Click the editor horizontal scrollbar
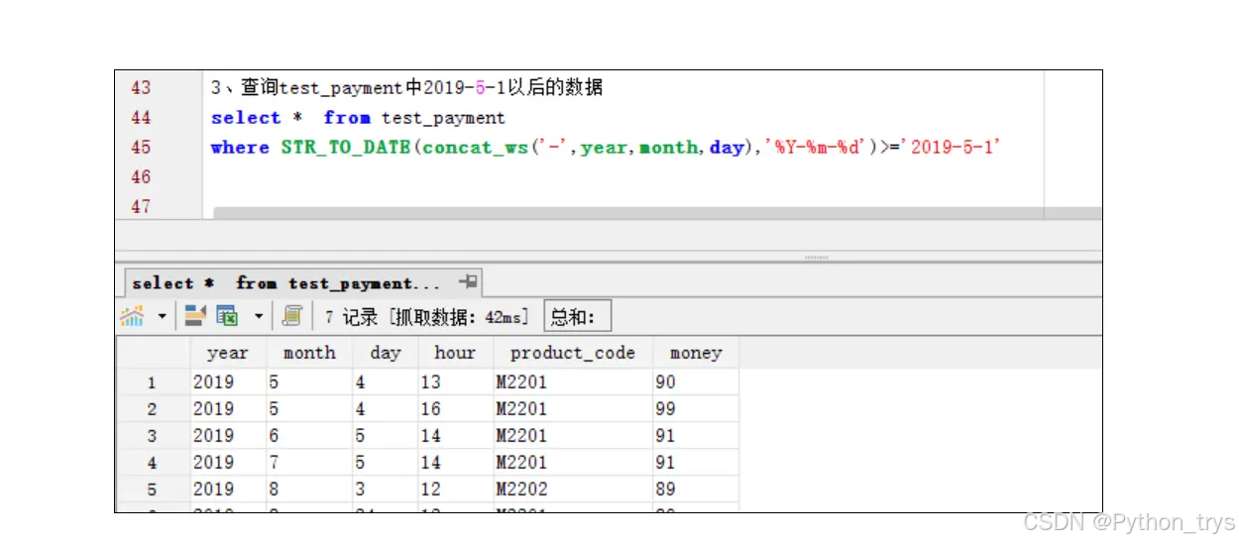1239x543 pixels. click(x=658, y=213)
